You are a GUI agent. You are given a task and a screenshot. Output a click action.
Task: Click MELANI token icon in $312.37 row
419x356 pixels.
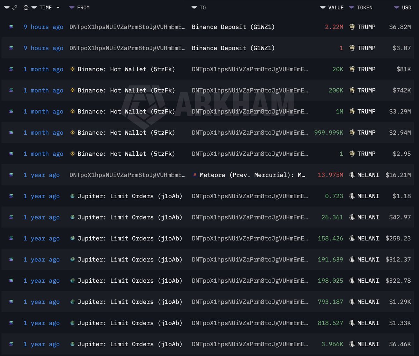tap(352, 259)
